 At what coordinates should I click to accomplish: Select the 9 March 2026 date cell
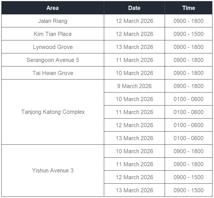tap(134, 86)
